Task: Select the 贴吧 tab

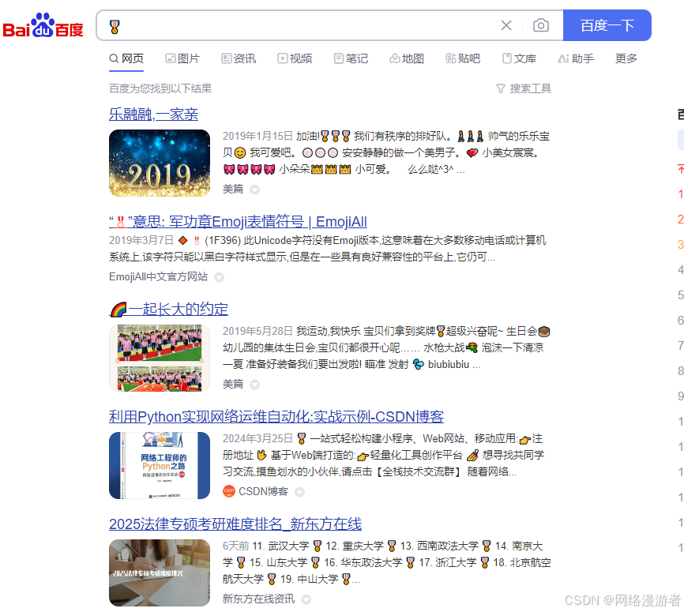Action: [x=463, y=58]
